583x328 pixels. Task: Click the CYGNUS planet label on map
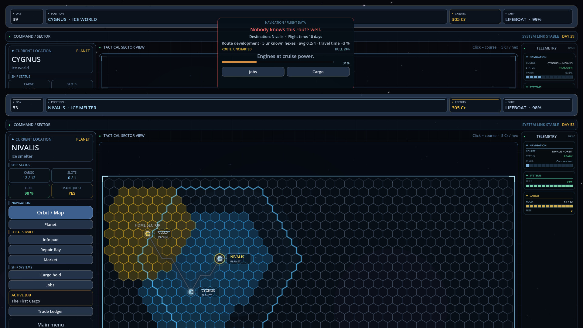point(208,292)
